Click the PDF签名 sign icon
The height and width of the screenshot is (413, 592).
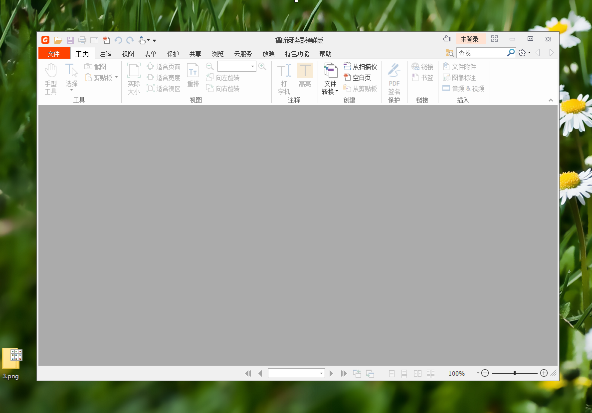tap(394, 79)
